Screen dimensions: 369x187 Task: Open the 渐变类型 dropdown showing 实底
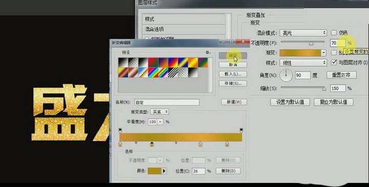[x=159, y=112]
